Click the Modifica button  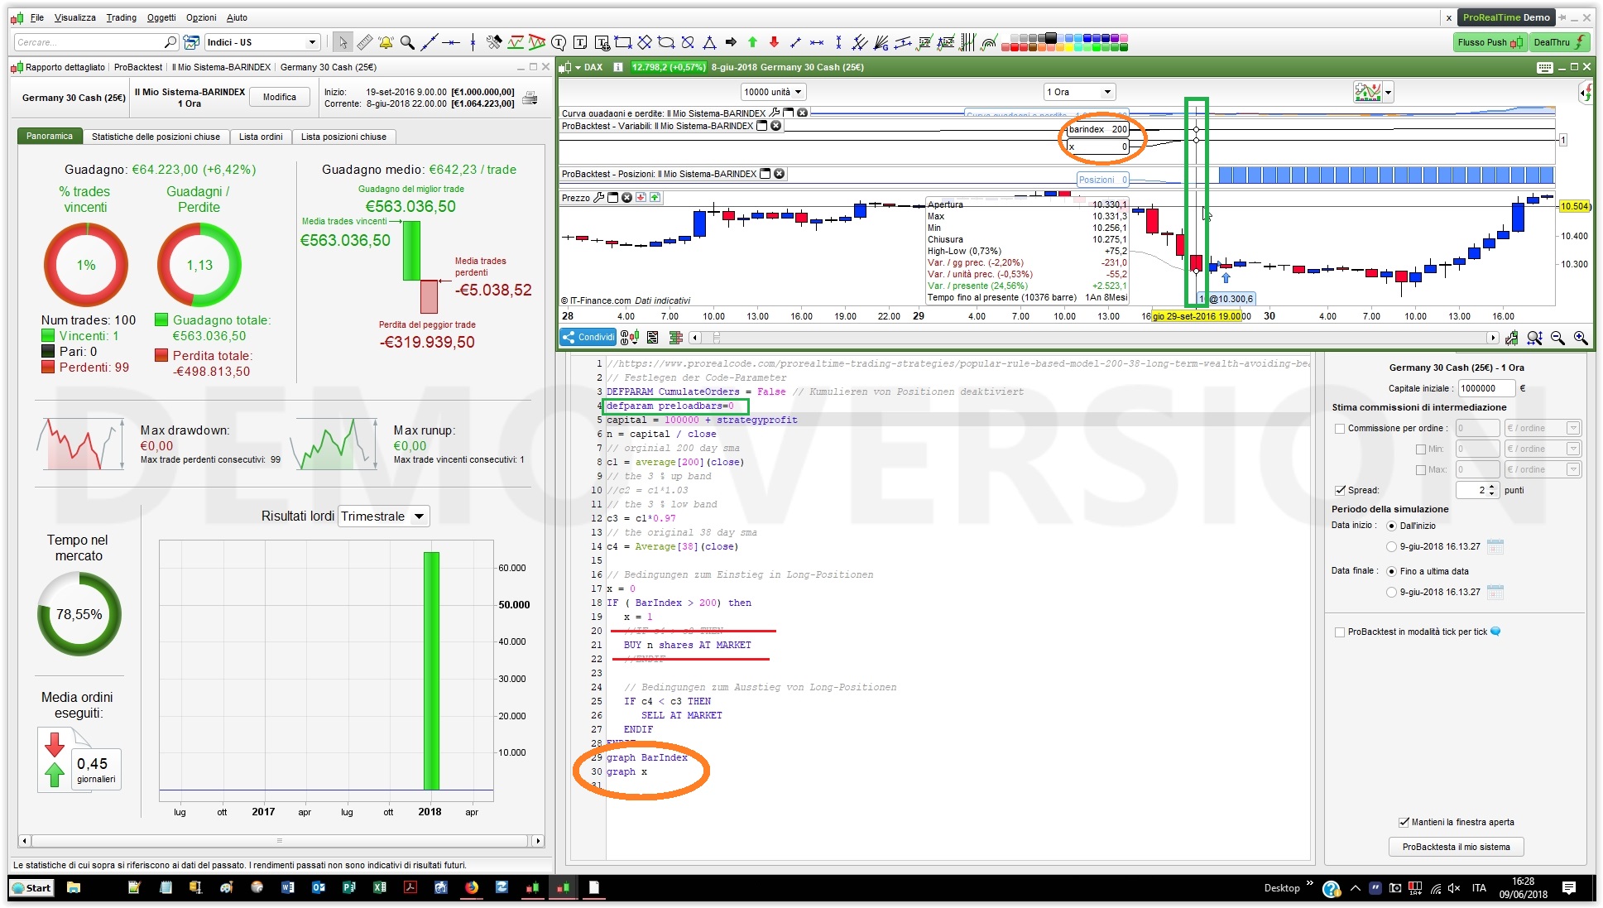280,97
